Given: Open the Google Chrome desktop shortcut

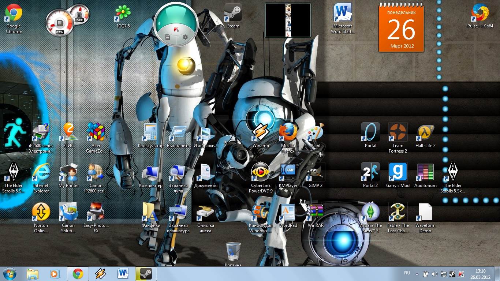Looking at the screenshot, I should click(x=14, y=18).
